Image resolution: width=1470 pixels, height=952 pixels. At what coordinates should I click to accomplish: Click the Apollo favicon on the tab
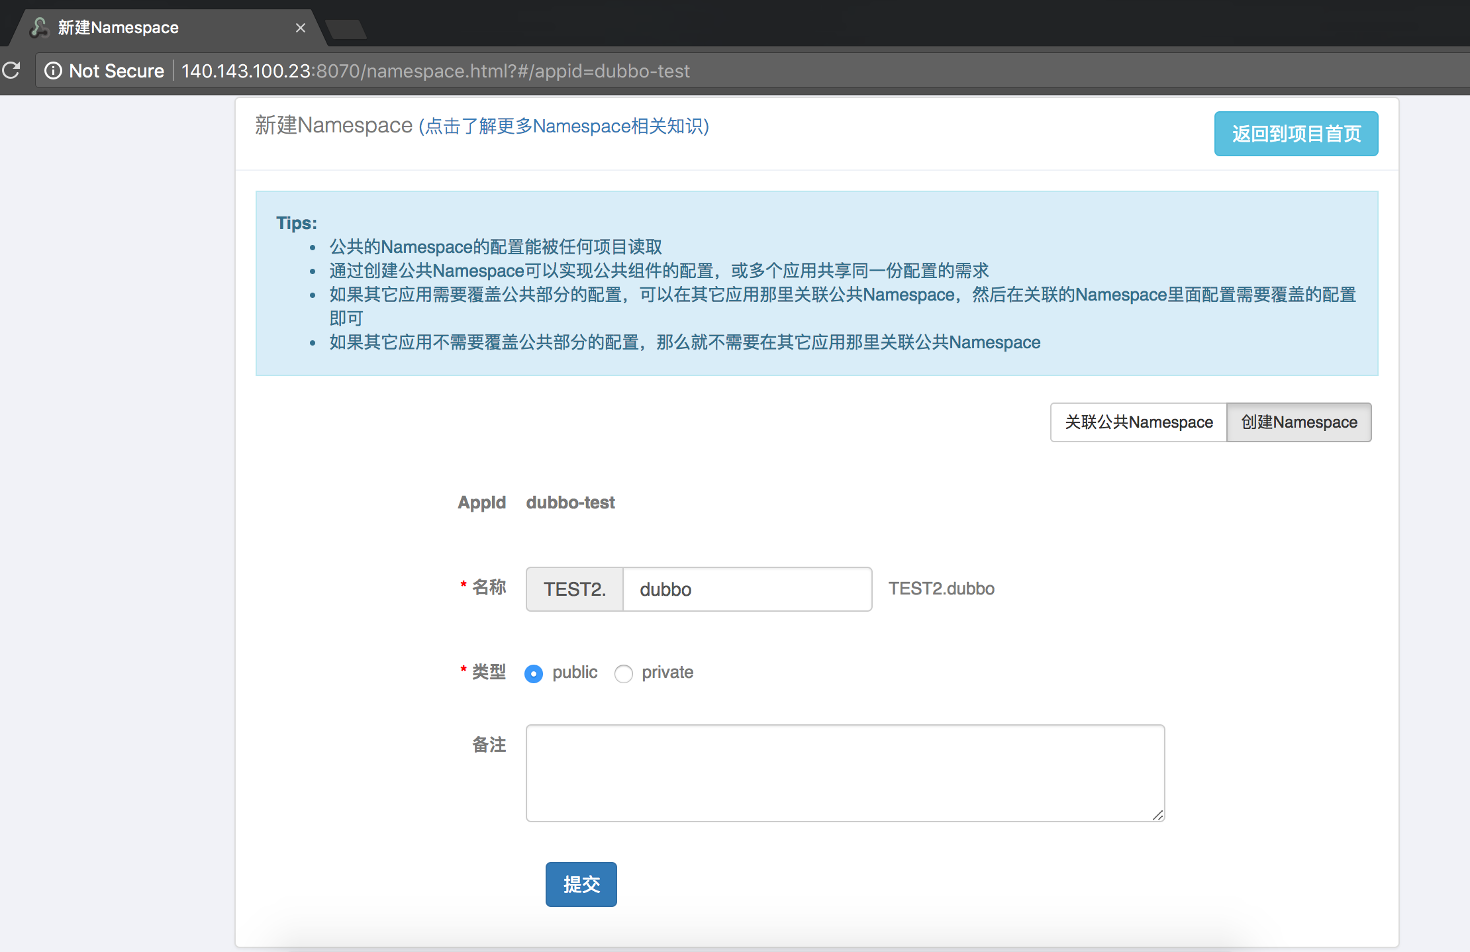(40, 27)
